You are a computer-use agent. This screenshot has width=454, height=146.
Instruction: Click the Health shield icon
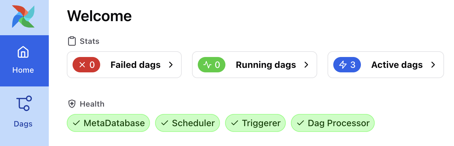click(x=72, y=104)
